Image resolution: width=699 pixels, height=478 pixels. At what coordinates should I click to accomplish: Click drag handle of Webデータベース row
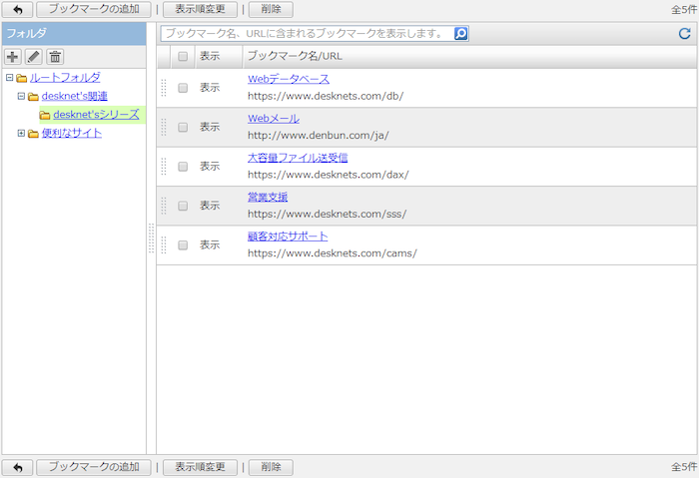(x=164, y=88)
